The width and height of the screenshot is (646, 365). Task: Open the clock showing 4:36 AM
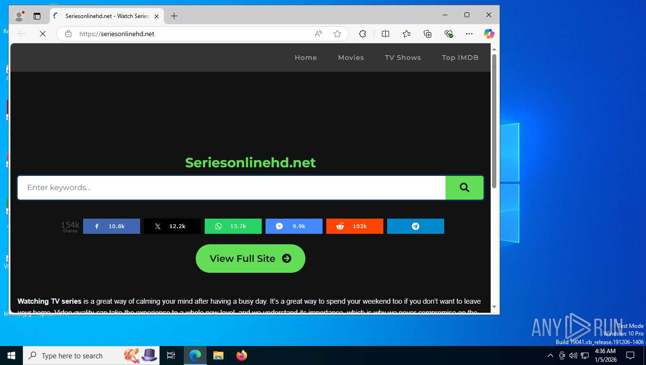tap(605, 355)
